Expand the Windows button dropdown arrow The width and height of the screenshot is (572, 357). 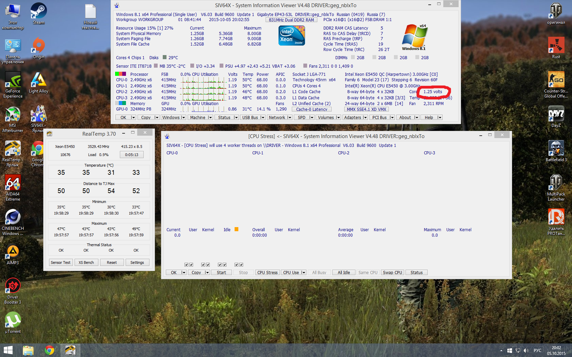(x=183, y=118)
